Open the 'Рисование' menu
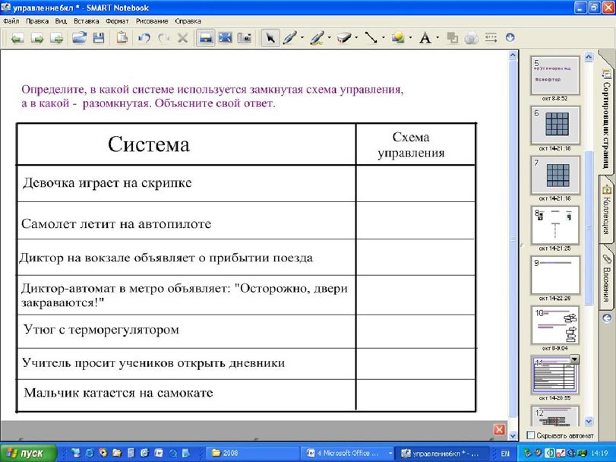 [x=151, y=21]
